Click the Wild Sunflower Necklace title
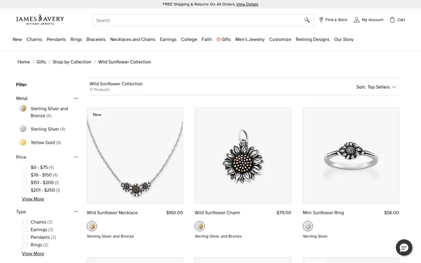Screen dimensions: 421x263 [x=112, y=213]
